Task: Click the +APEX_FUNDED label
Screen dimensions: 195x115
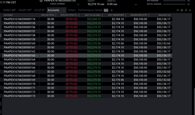Action: tap(57, 4)
